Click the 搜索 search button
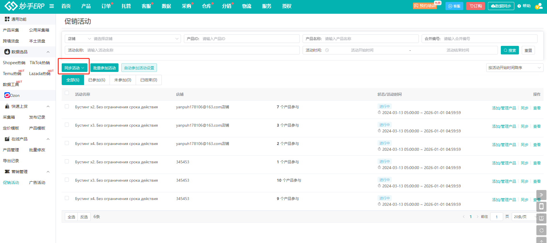The height and width of the screenshot is (243, 547). (x=510, y=50)
